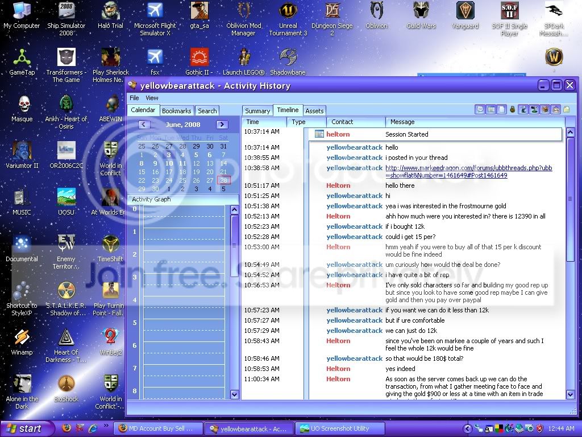This screenshot has height=437, width=582.
Task: Toggle the webcam filter toolbar button
Action: coord(534,109)
